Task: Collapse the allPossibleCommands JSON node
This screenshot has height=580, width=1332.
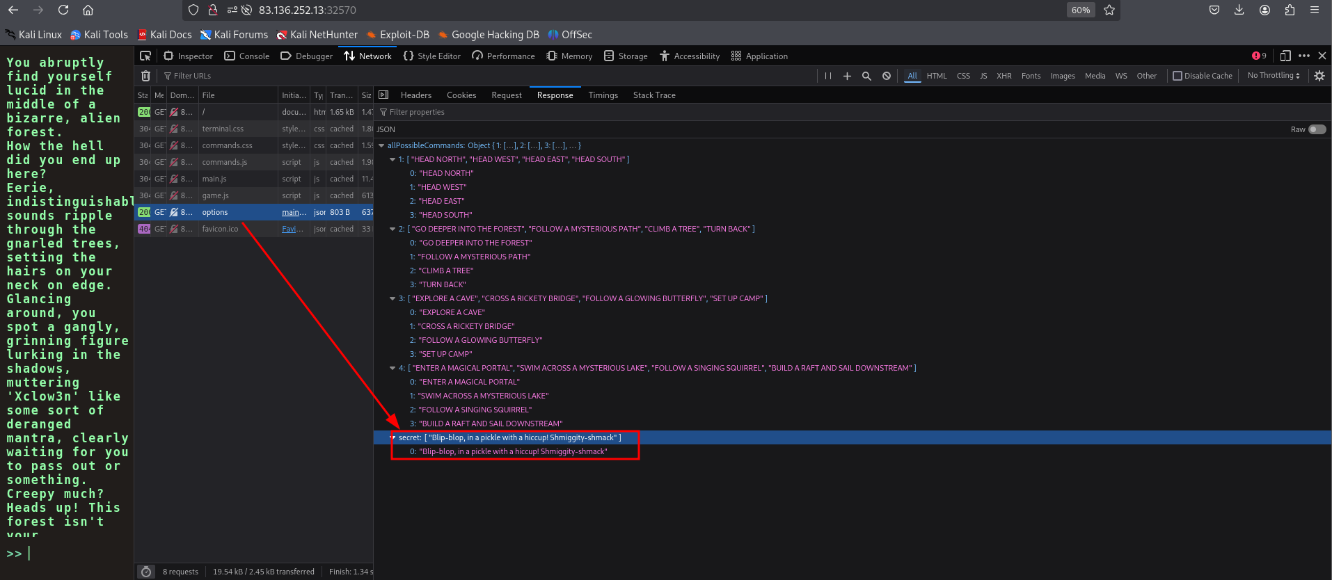Action: point(381,146)
